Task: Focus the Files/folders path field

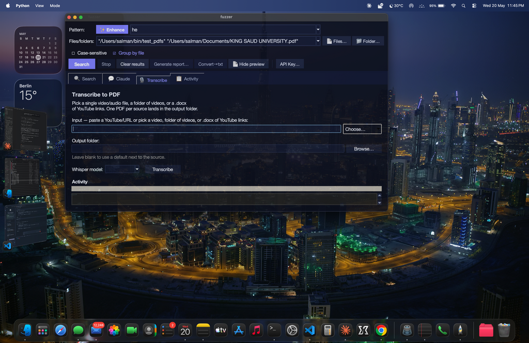Action: (x=206, y=41)
